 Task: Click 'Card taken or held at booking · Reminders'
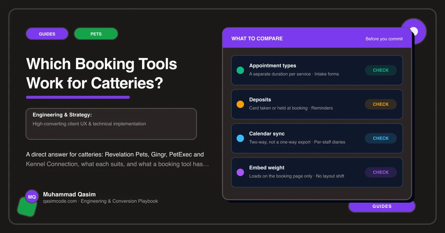click(x=291, y=108)
